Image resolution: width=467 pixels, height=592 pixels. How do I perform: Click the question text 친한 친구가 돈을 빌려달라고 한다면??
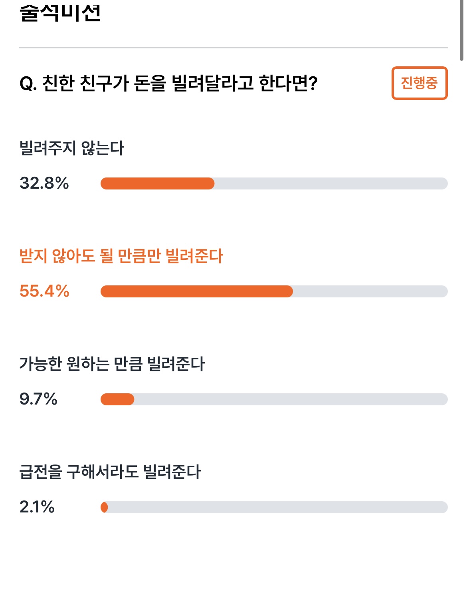point(179,83)
